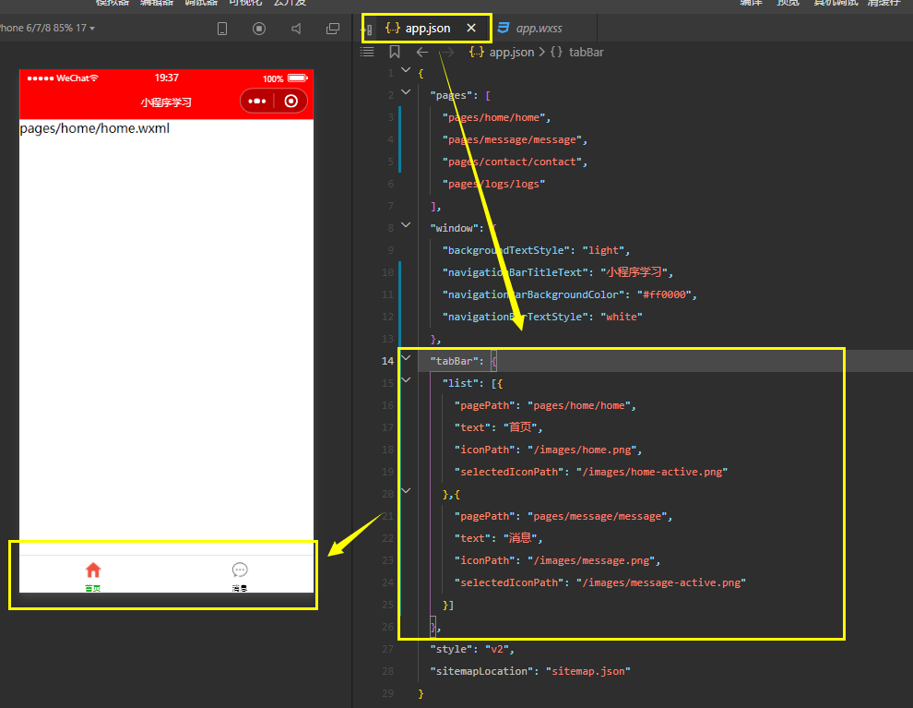The width and height of the screenshot is (913, 708).
Task: Click the record circle icon in simulator toolbar
Action: [x=259, y=29]
